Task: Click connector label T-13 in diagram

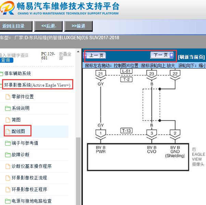Action: coord(126,130)
